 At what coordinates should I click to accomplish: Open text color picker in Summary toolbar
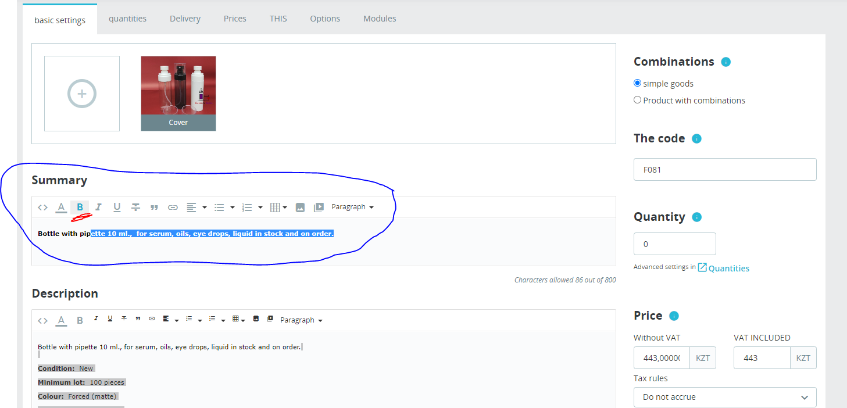pyautogui.click(x=61, y=207)
